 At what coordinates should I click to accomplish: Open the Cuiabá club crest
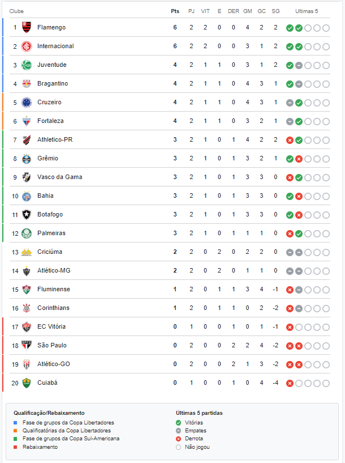tap(27, 383)
